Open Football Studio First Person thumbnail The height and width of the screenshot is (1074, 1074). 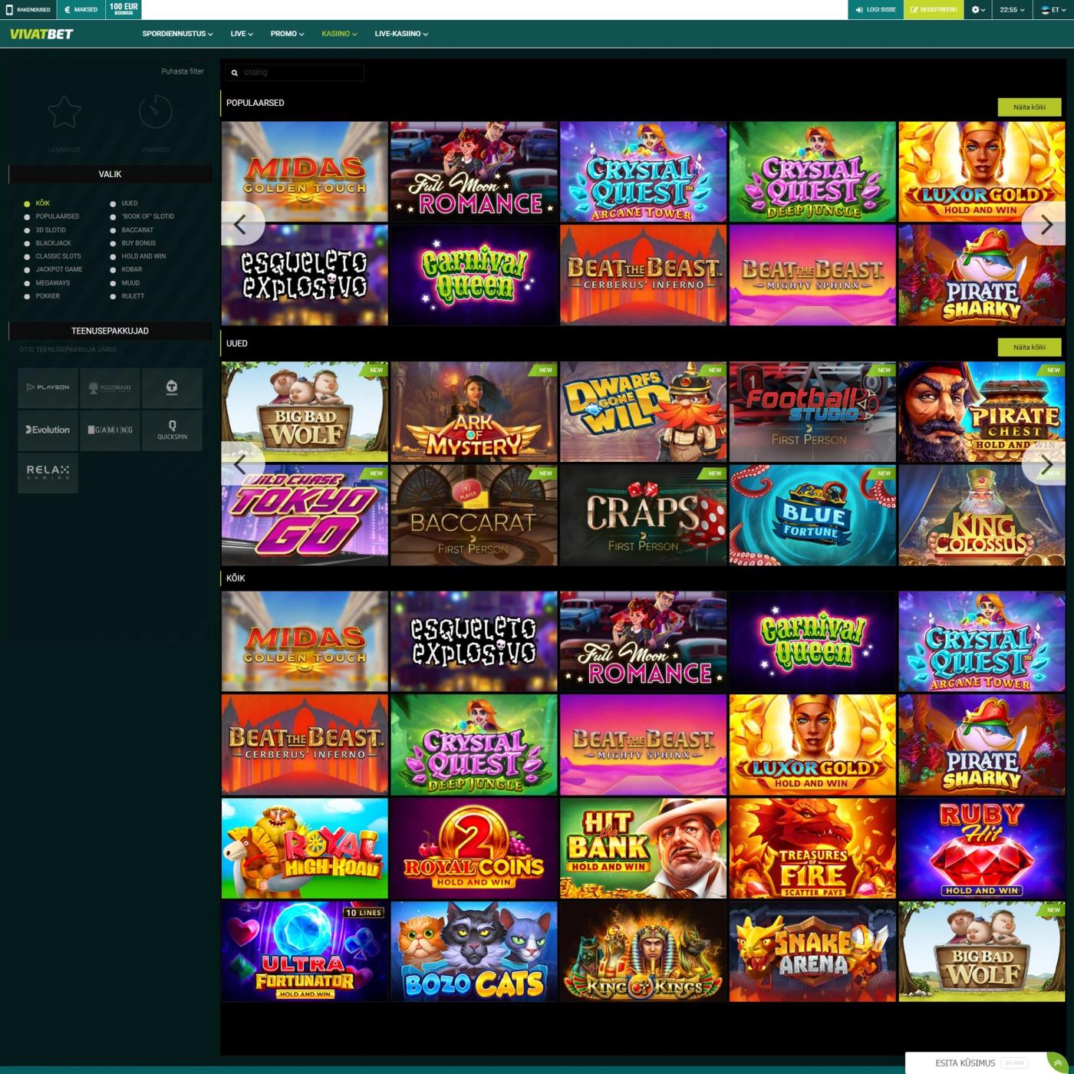812,412
